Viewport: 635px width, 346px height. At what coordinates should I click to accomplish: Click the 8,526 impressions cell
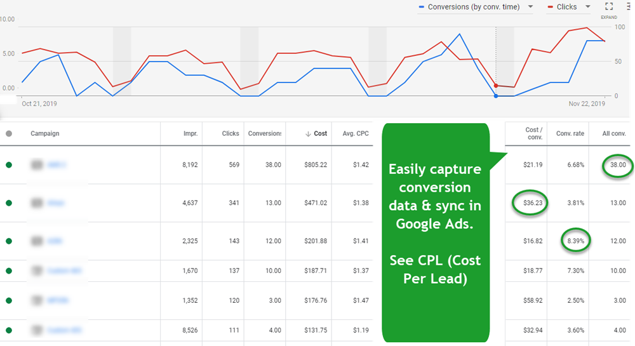click(190, 330)
